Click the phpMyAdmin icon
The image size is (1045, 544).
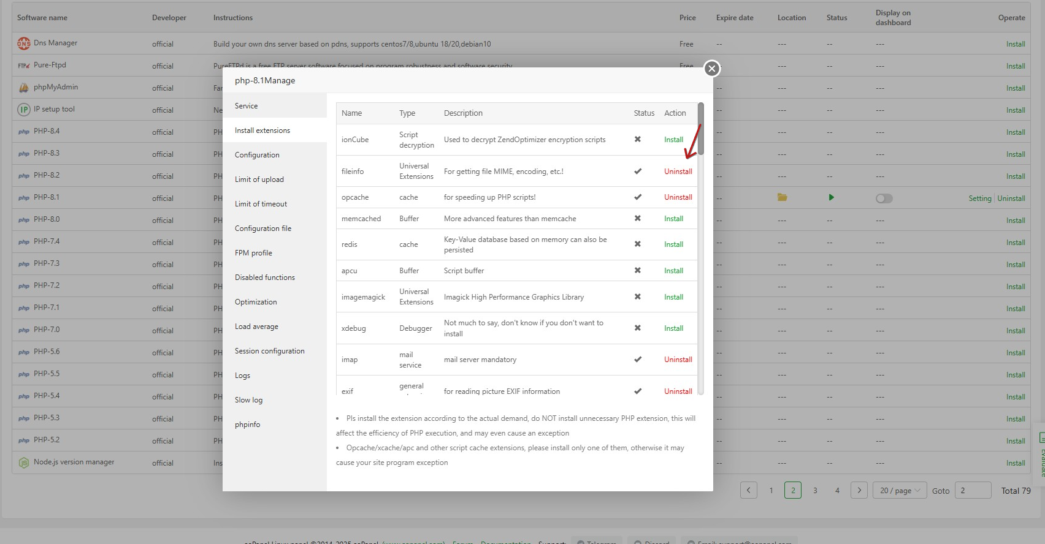coord(23,88)
